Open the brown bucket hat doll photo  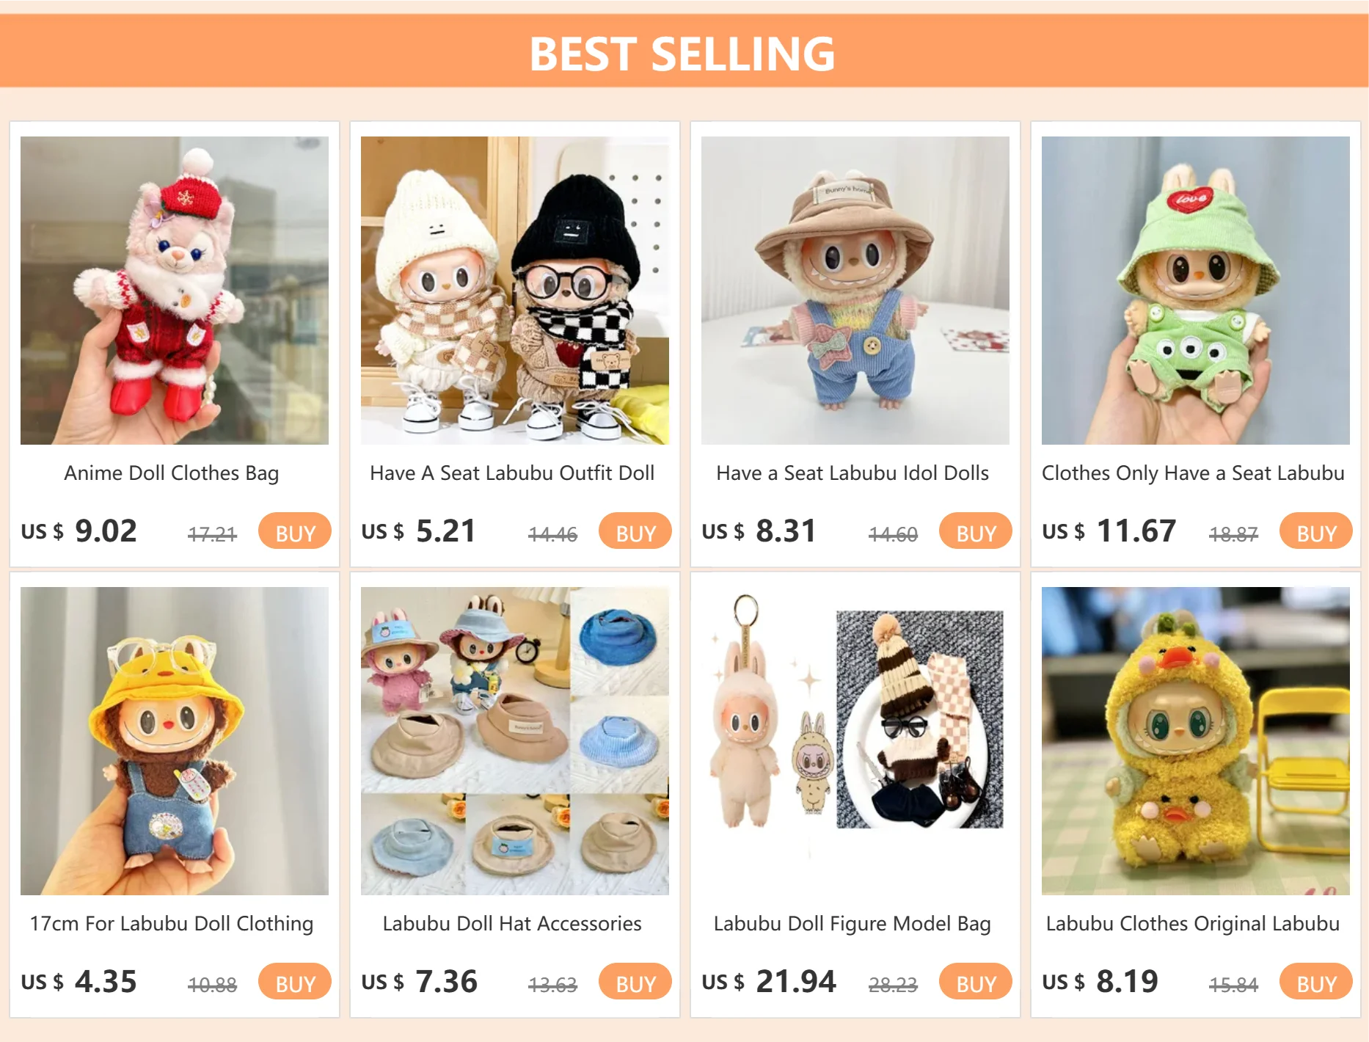click(855, 291)
